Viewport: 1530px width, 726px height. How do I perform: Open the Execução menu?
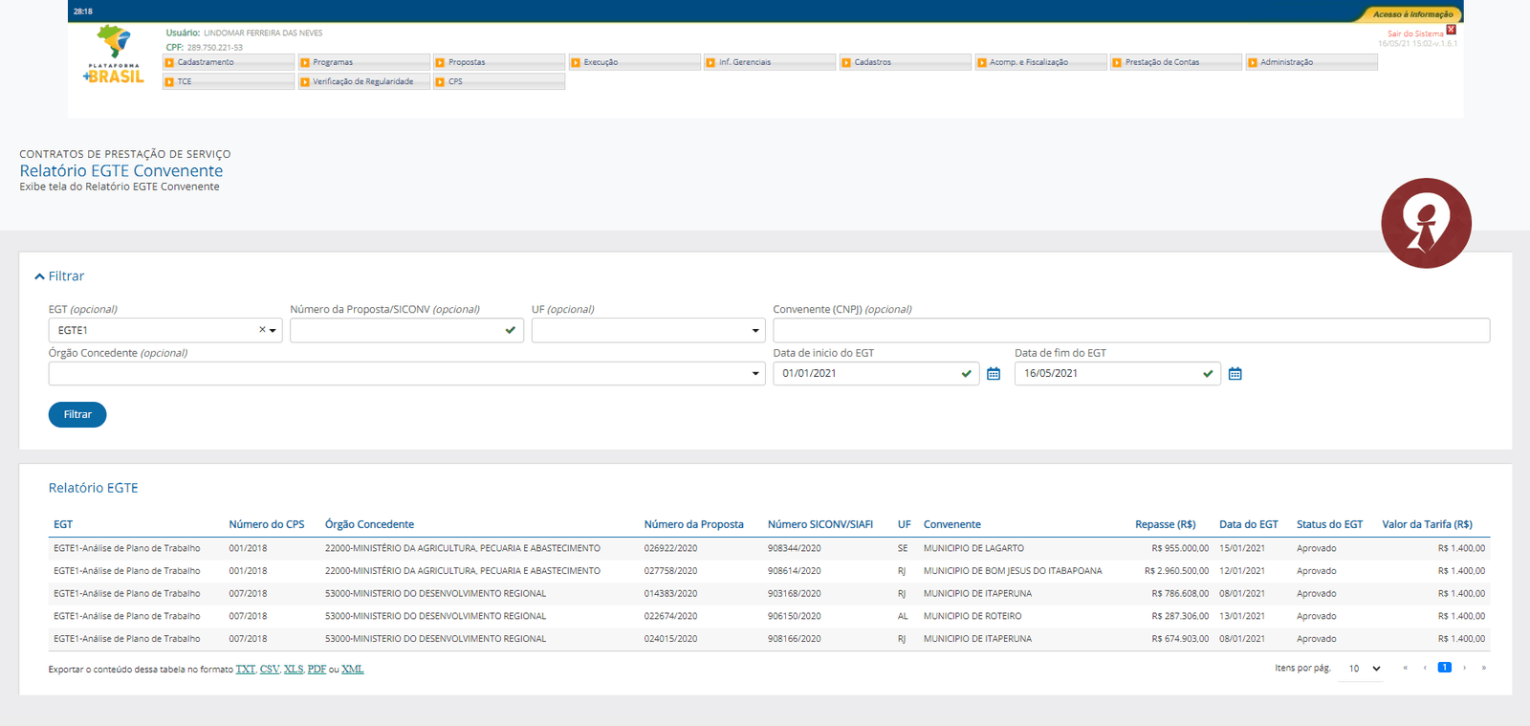click(x=635, y=62)
